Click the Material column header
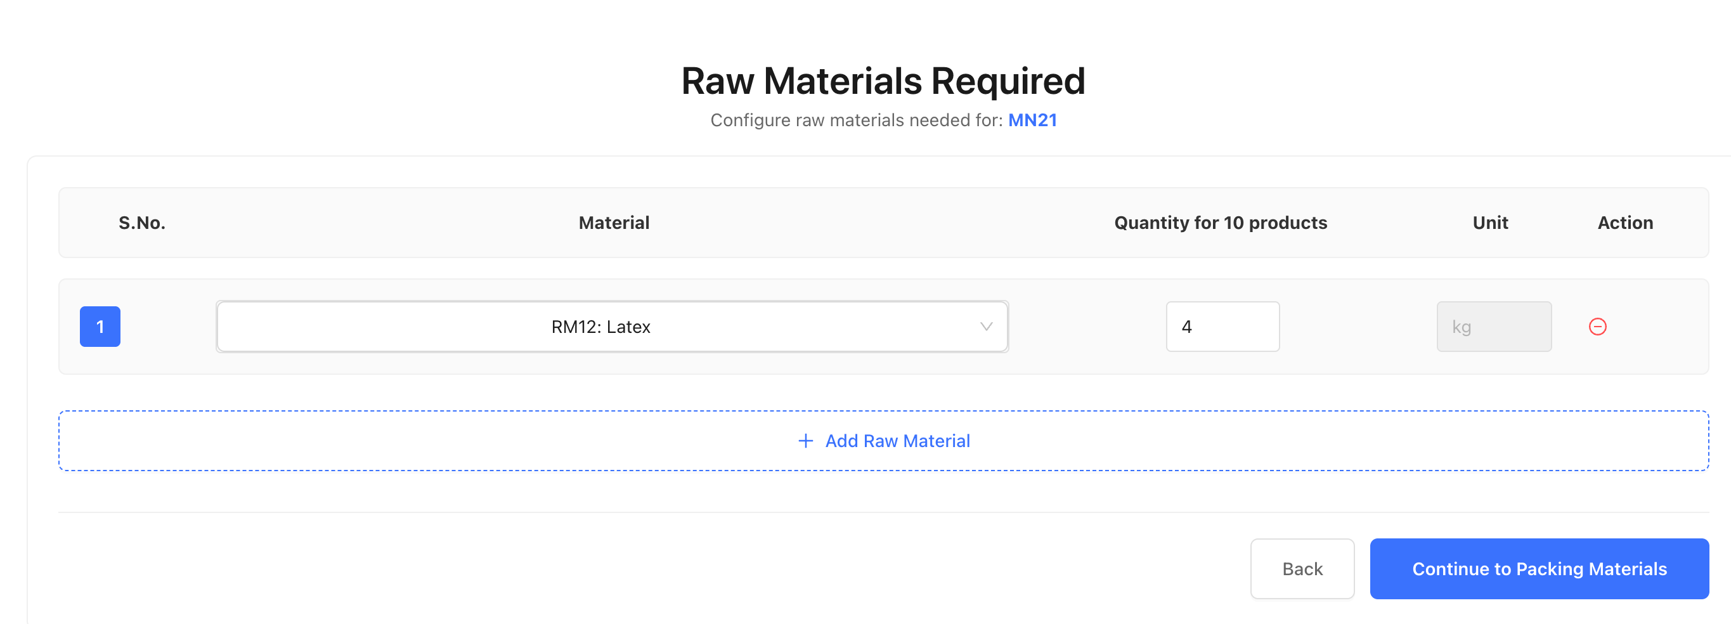 (613, 223)
